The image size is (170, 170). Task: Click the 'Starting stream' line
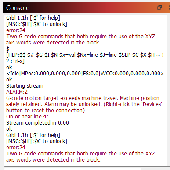pos(25,86)
